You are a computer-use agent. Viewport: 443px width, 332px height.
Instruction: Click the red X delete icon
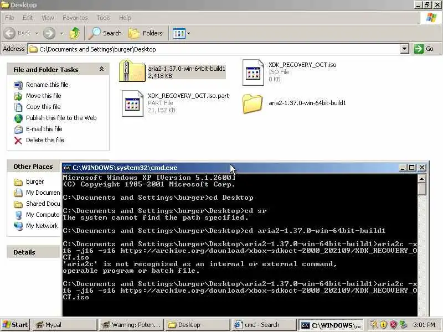coord(18,141)
